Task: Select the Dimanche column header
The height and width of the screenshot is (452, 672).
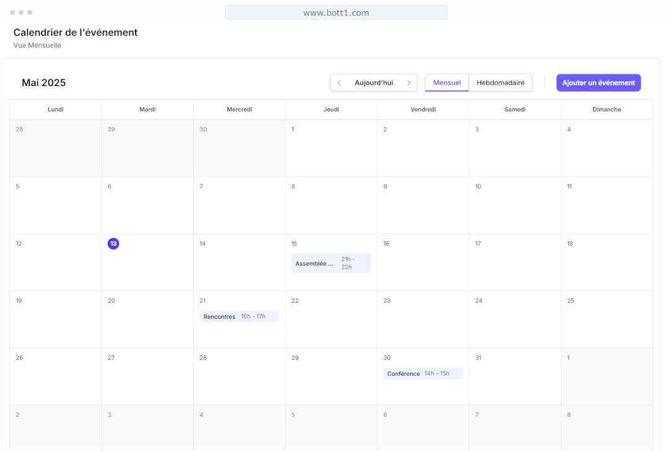Action: pos(606,109)
